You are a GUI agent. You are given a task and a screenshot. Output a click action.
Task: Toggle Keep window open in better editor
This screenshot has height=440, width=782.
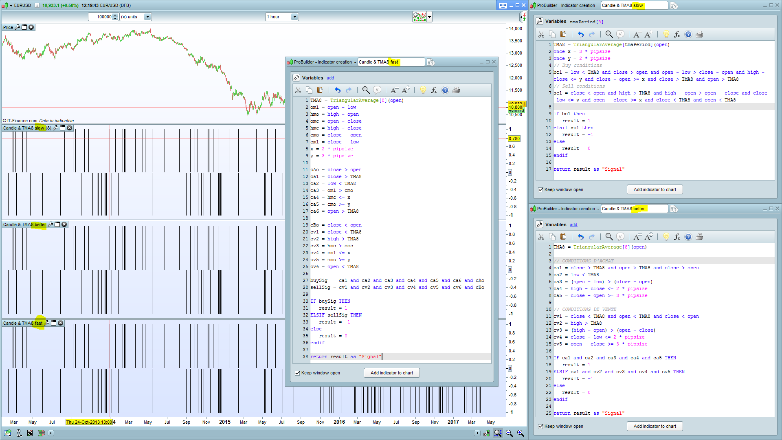coord(541,426)
